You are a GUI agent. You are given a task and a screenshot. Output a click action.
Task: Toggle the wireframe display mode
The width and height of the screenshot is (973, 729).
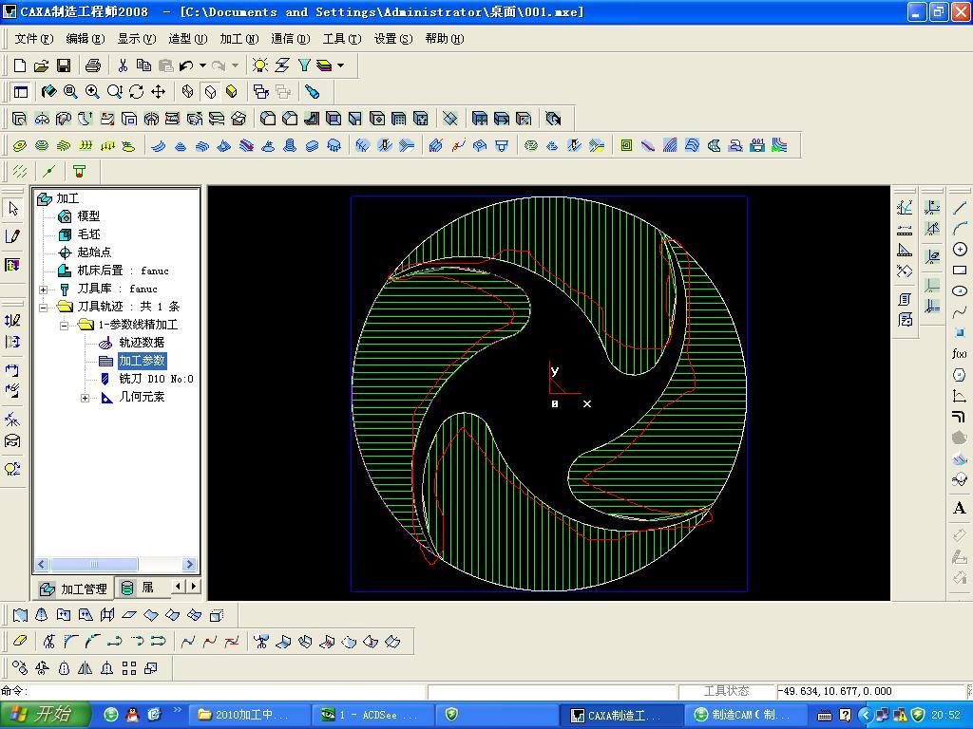pyautogui.click(x=187, y=92)
